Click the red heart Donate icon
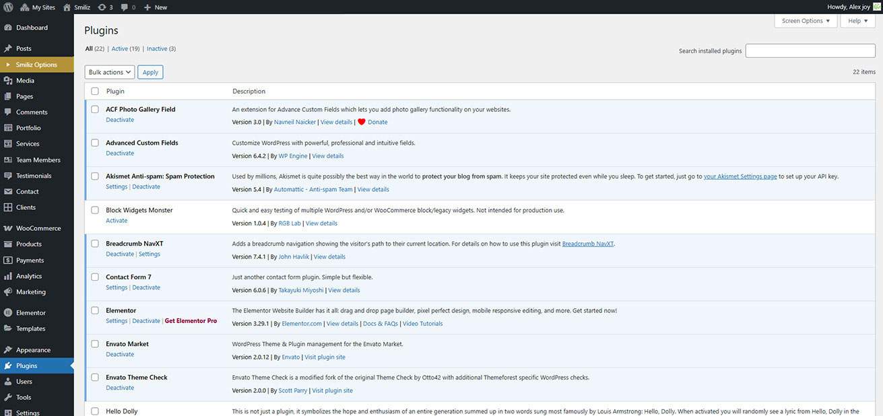Viewport: 883px width, 416px height. (362, 122)
